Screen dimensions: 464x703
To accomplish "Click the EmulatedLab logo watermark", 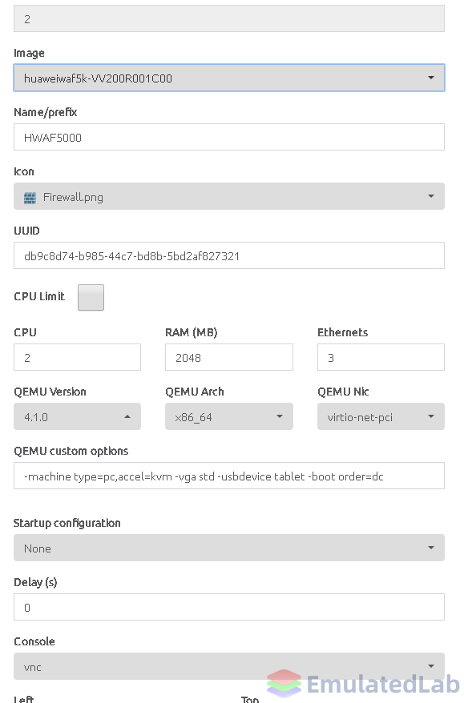I will pyautogui.click(x=364, y=684).
